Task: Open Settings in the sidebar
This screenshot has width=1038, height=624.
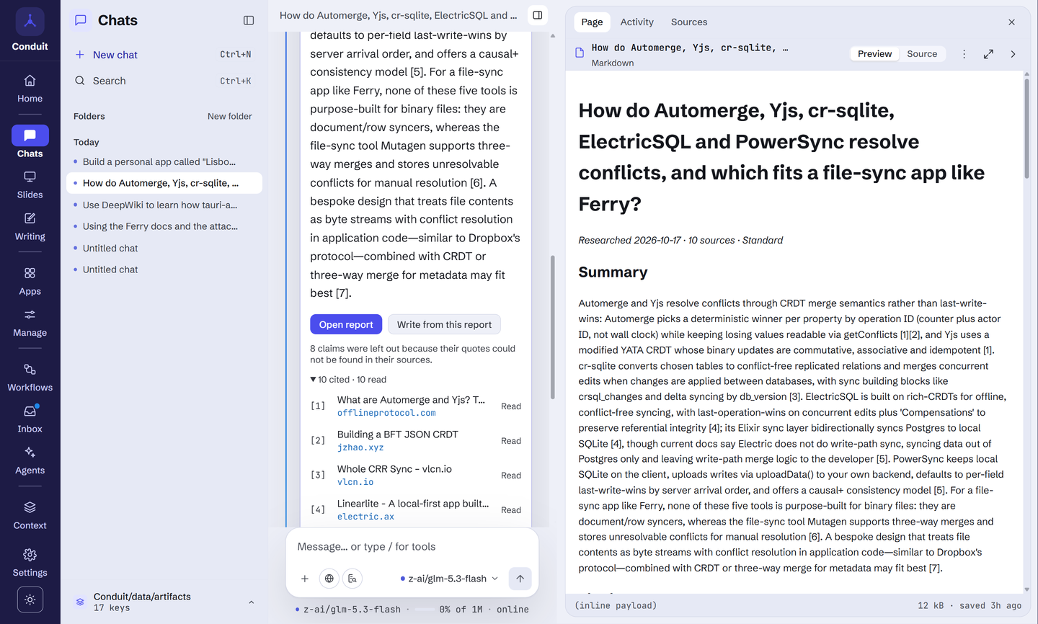Action: [x=30, y=563]
